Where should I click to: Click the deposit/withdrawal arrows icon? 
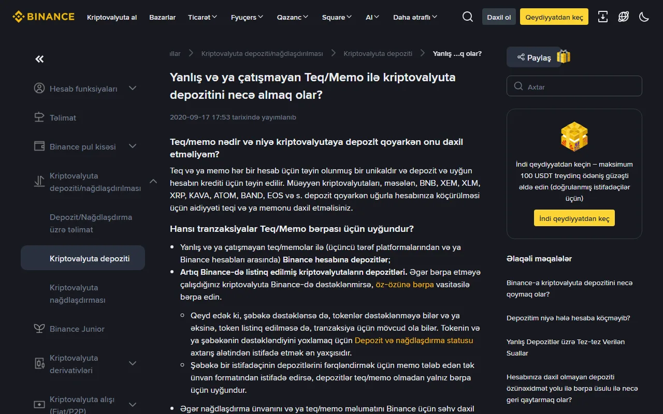coord(39,182)
